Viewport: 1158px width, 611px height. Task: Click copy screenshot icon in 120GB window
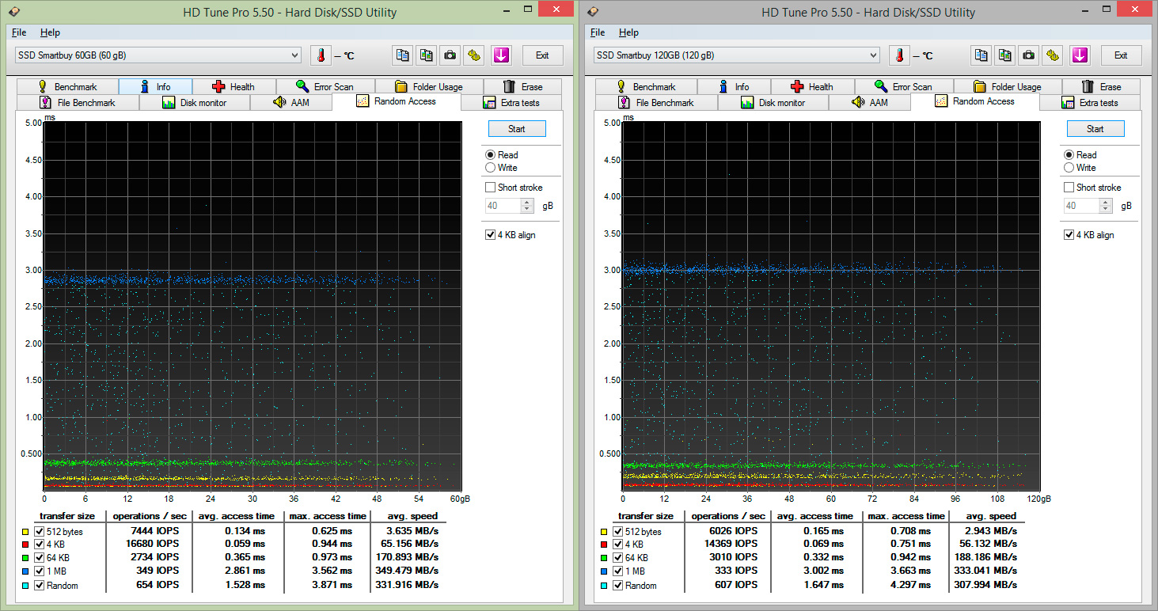[1004, 55]
